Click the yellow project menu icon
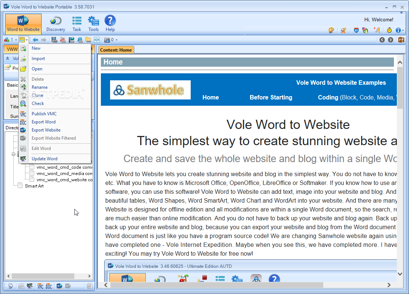This screenshot has width=409, height=294. point(22,40)
